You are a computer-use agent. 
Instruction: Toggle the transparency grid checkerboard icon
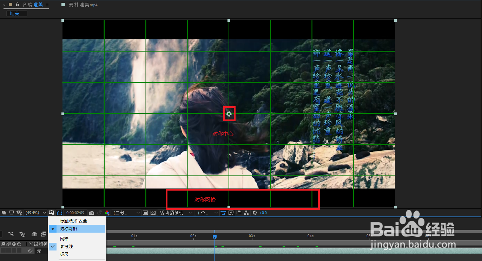click(153, 213)
